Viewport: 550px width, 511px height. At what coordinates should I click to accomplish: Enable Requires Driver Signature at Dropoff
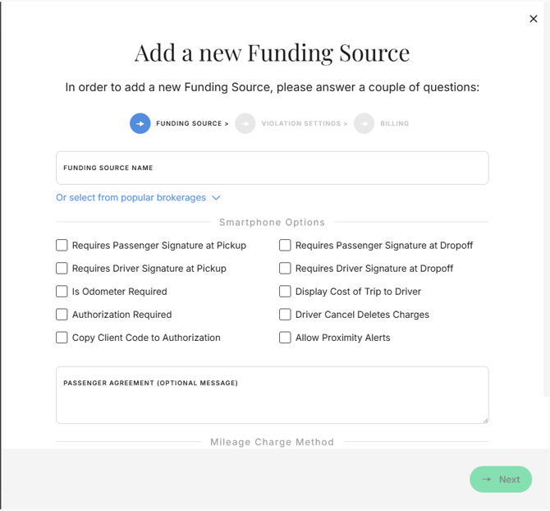point(285,268)
